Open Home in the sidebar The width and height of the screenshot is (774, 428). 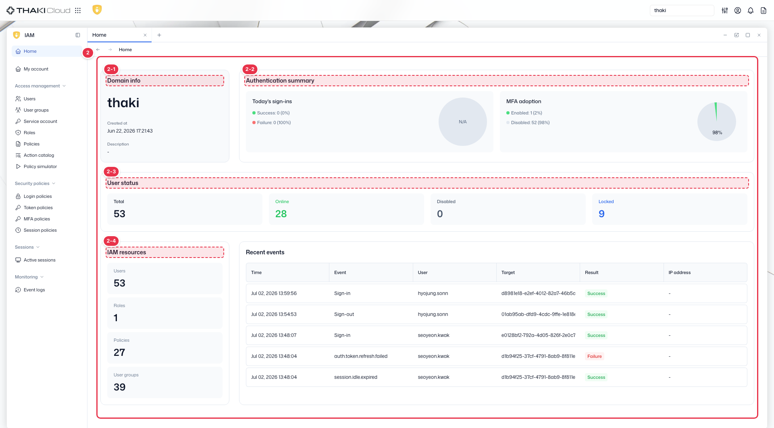coord(47,51)
